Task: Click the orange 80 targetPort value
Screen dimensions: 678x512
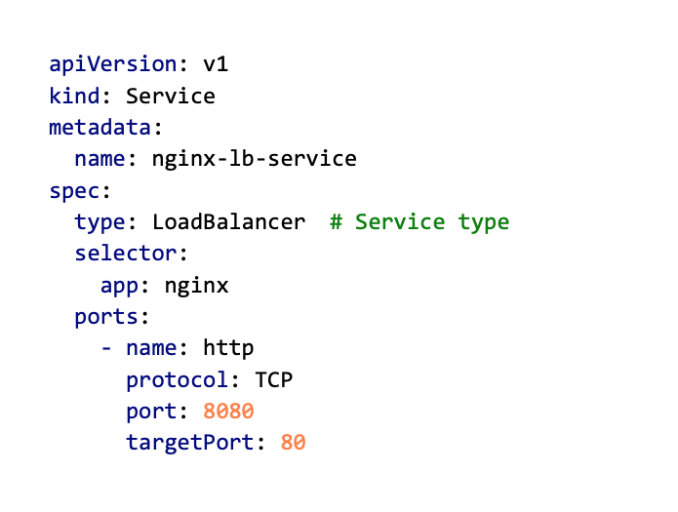Action: click(x=293, y=442)
